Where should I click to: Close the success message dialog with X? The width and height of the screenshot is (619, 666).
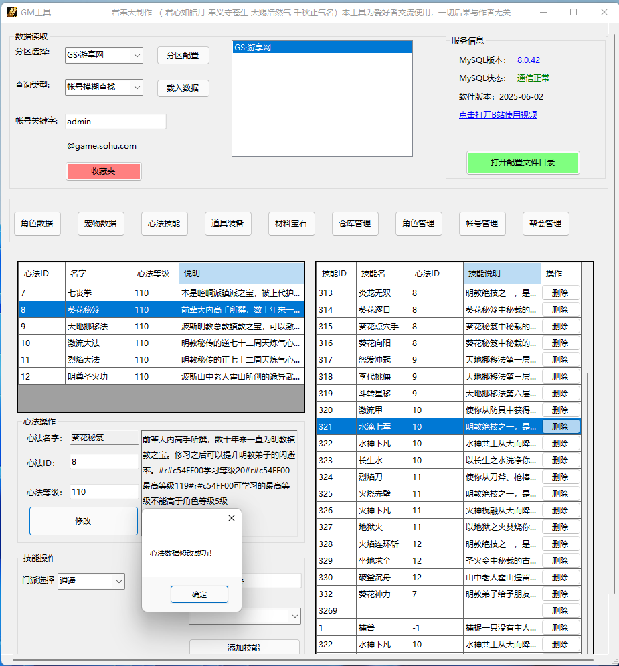232,518
